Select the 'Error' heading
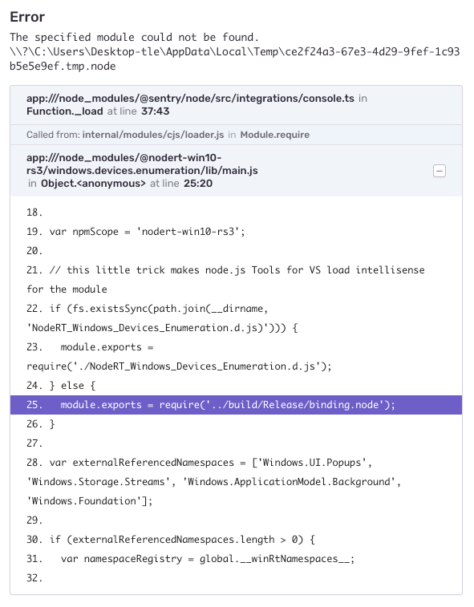 (27, 17)
